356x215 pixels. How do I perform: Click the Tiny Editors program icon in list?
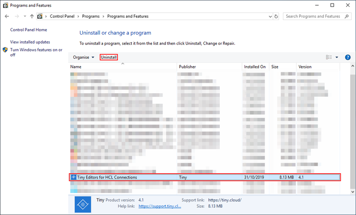(x=73, y=177)
